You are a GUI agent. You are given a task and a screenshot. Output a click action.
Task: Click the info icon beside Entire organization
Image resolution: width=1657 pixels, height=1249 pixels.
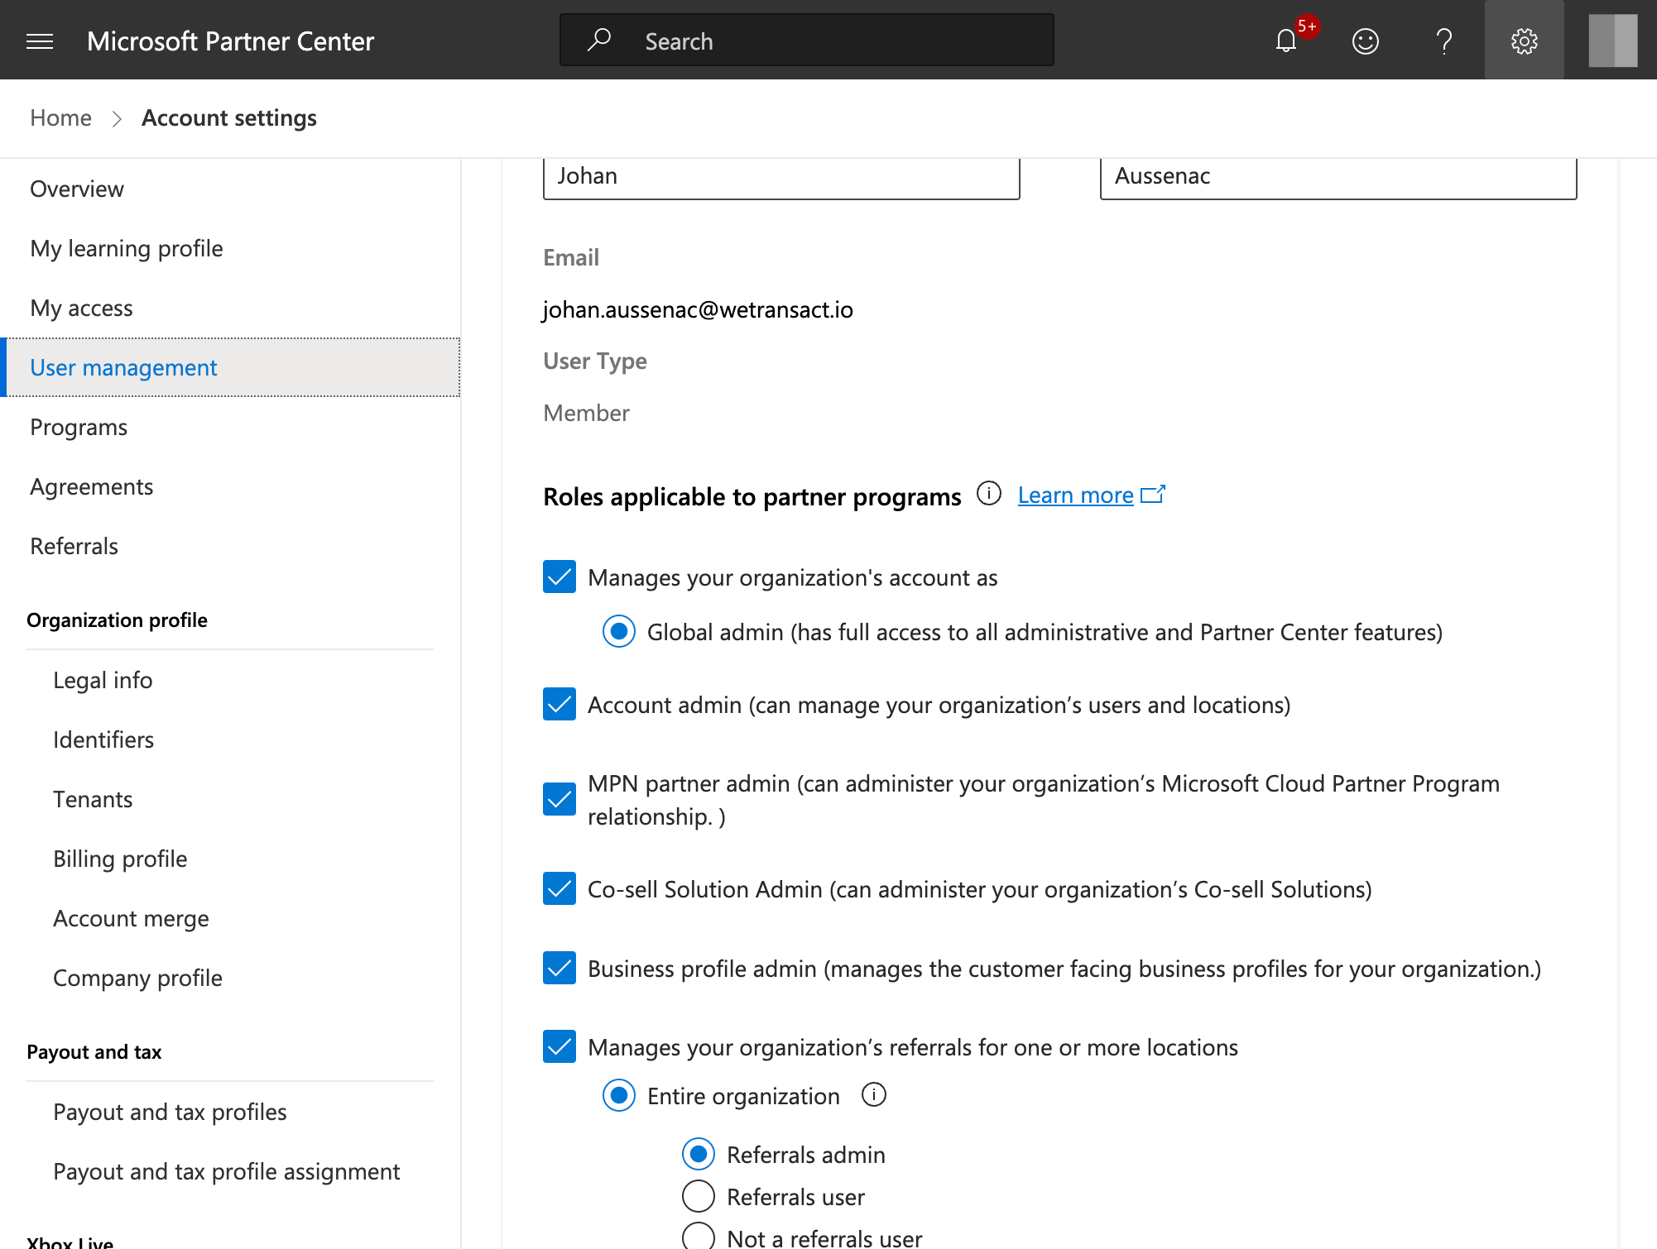tap(874, 1095)
